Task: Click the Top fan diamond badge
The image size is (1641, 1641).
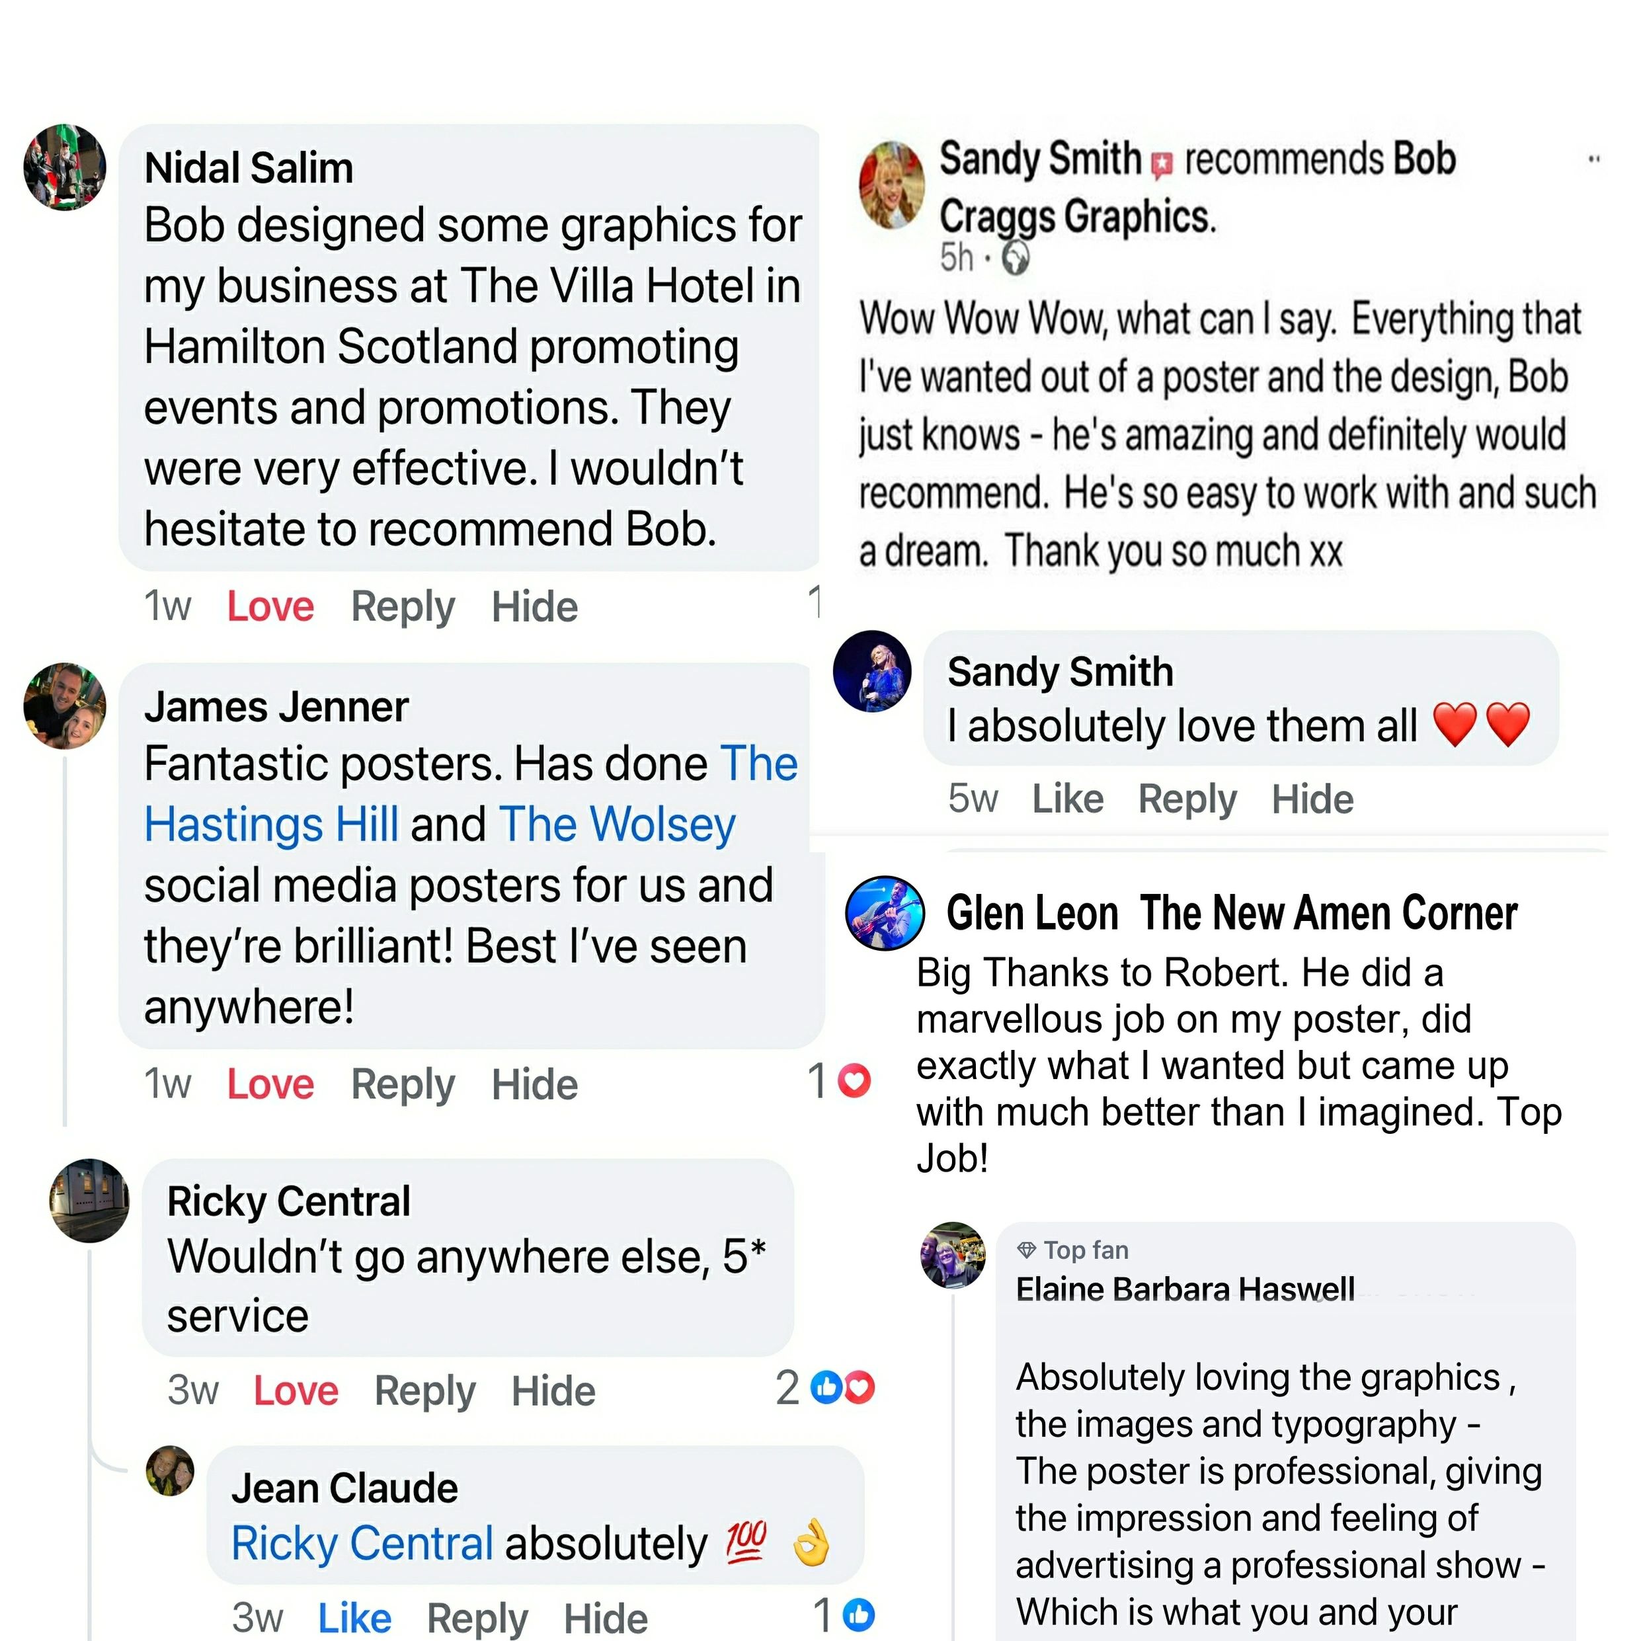Action: [1027, 1250]
